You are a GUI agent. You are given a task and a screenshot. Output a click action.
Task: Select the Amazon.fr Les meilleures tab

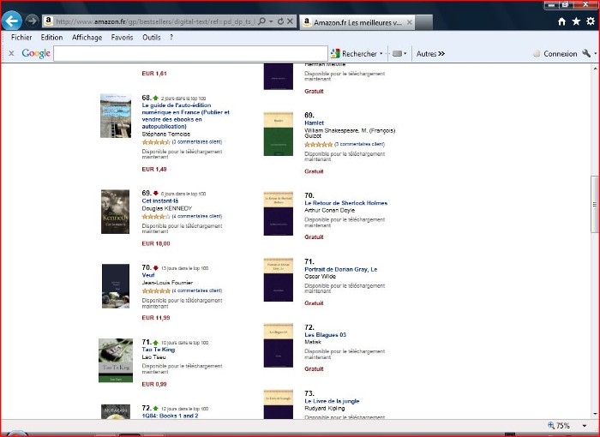pyautogui.click(x=357, y=22)
